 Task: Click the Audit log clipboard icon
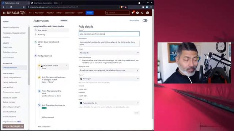35,35
